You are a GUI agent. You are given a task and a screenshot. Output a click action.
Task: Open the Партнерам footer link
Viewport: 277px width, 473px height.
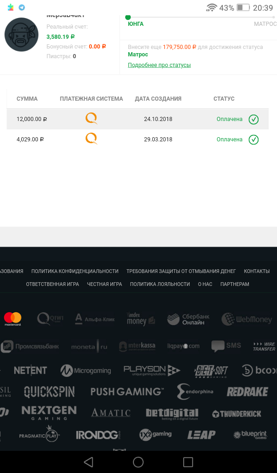(235, 284)
